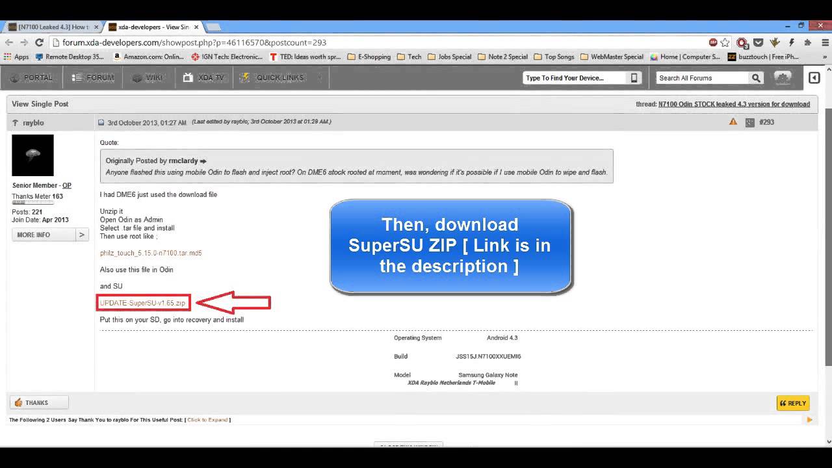Expand the Jobs Special bookmark folder
Viewport: 832px width, 468px height.
[x=450, y=57]
